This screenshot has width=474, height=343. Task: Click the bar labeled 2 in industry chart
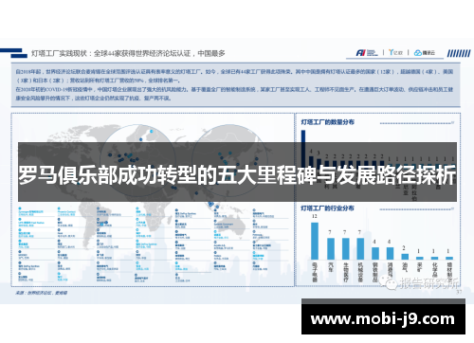click(405, 256)
